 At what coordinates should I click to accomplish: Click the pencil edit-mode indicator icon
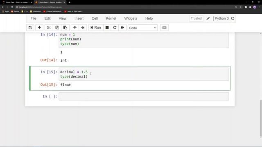click(x=208, y=18)
